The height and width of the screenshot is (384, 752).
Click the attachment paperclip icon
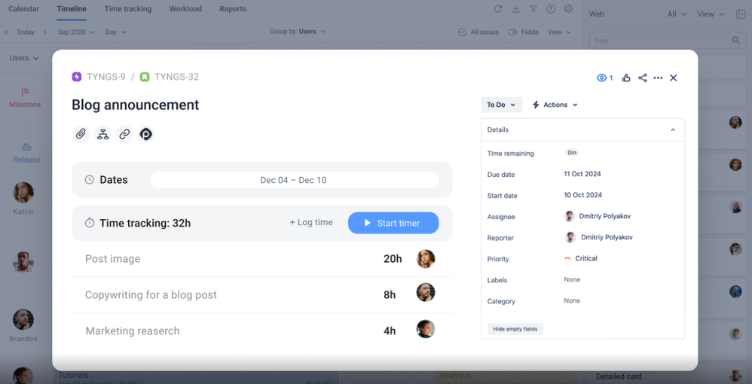81,134
